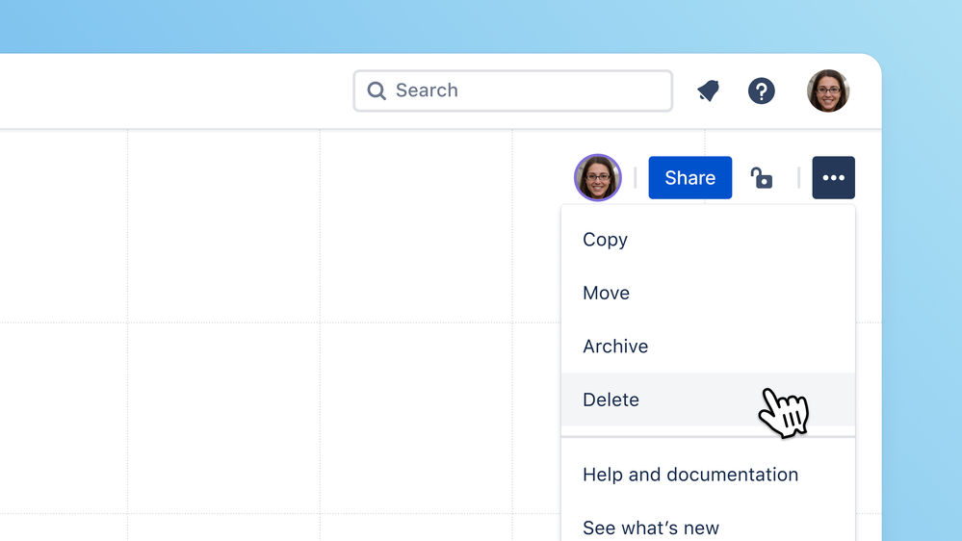This screenshot has width=962, height=541.
Task: Toggle the three-dots more actions menu
Action: tap(833, 178)
